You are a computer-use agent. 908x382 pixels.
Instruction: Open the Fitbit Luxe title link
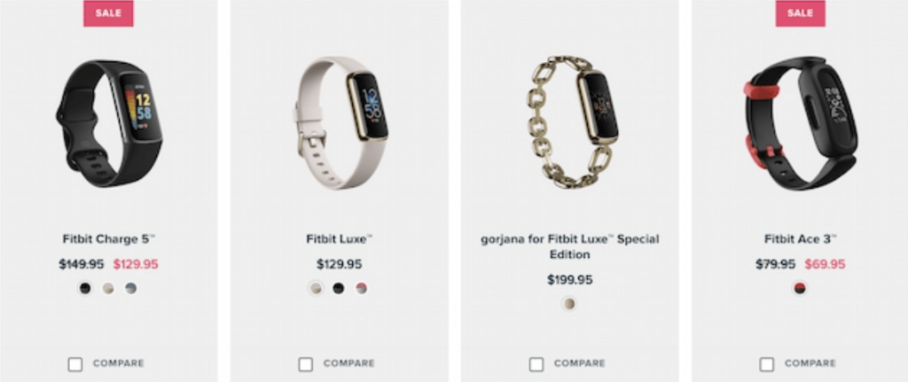pyautogui.click(x=340, y=239)
